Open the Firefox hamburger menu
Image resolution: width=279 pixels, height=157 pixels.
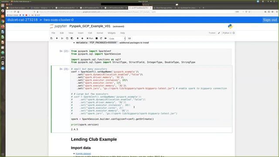point(277,12)
